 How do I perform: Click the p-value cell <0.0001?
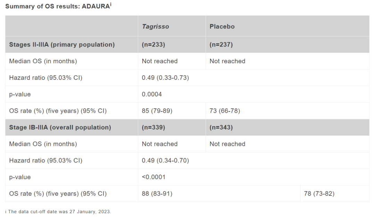153,177
